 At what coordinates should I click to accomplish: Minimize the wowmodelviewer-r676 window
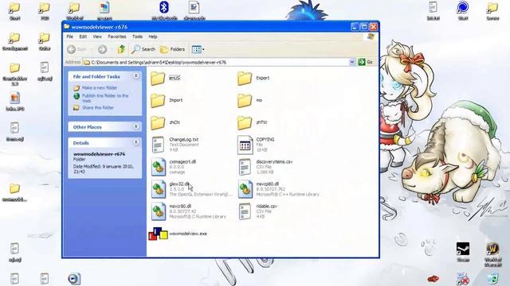[355, 27]
